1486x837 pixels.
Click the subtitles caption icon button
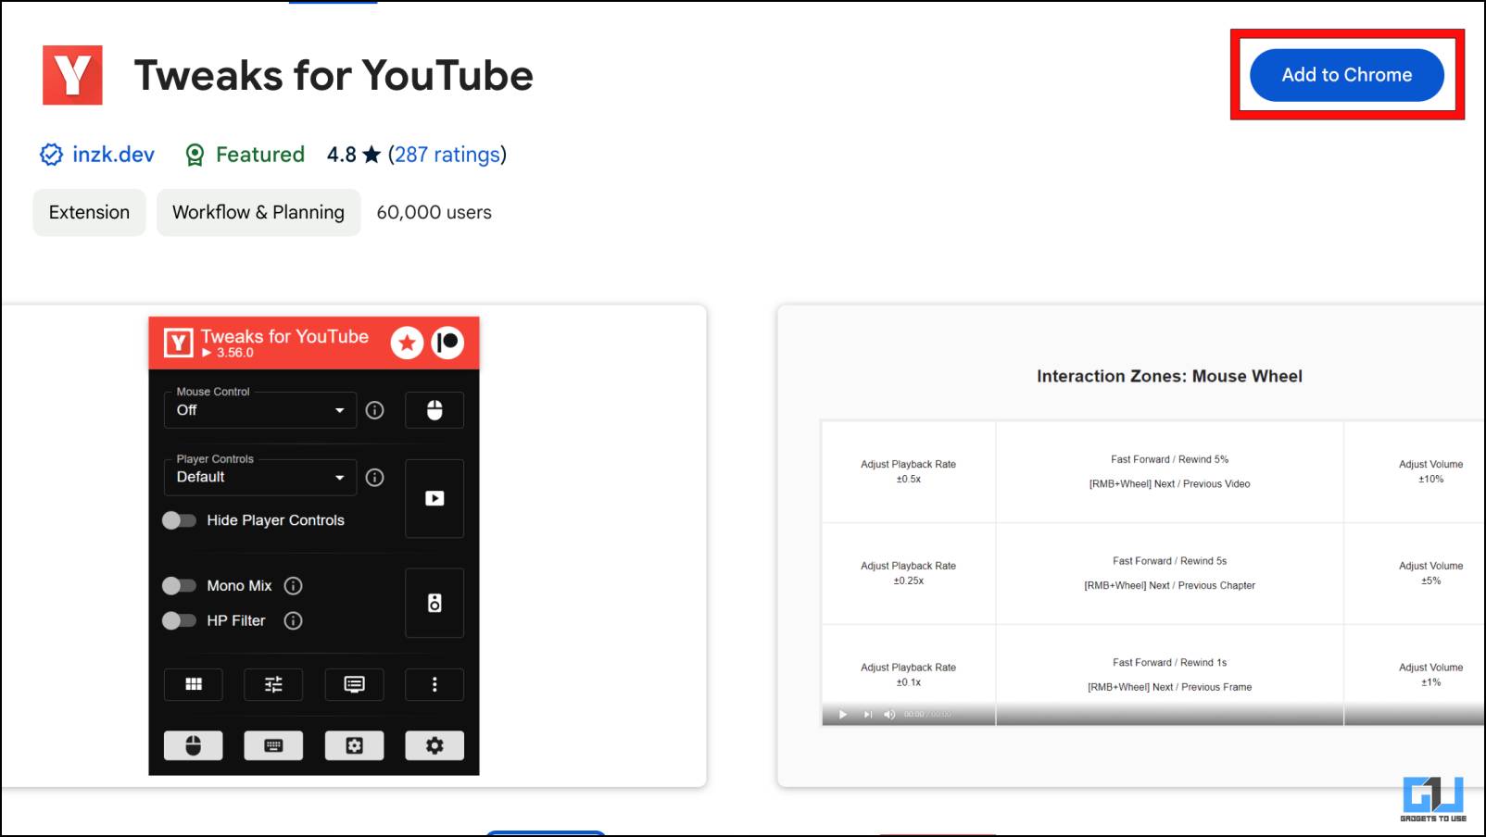pyautogui.click(x=354, y=684)
